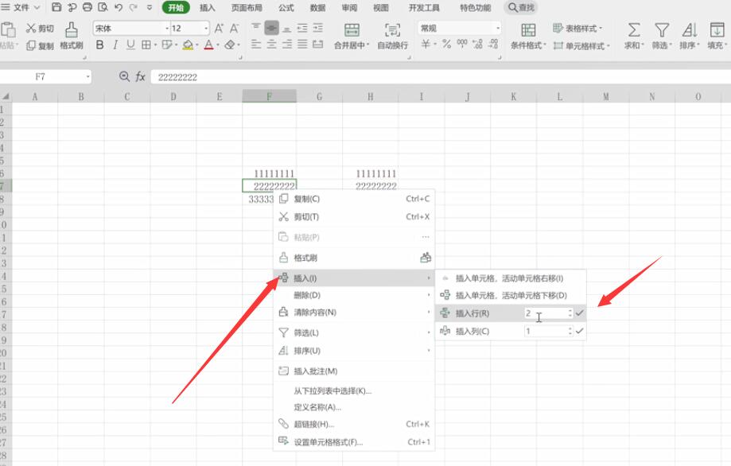The image size is (731, 466).
Task: Click the Print icon in quick access toolbar
Action: (87, 7)
